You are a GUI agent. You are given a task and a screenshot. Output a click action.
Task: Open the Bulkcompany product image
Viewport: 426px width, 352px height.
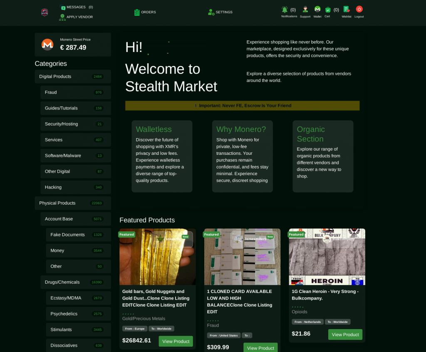(327, 257)
